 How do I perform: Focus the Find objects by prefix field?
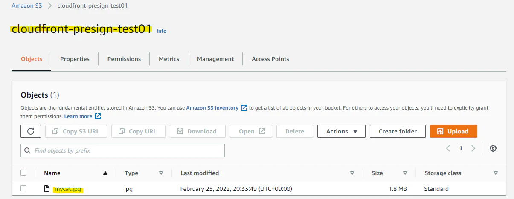122,150
